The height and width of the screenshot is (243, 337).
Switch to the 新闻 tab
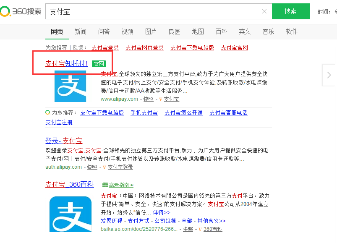81,32
